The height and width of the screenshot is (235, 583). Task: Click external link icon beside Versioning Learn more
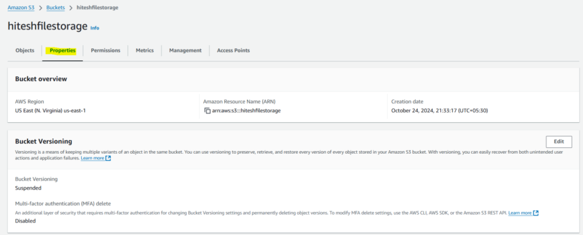108,158
